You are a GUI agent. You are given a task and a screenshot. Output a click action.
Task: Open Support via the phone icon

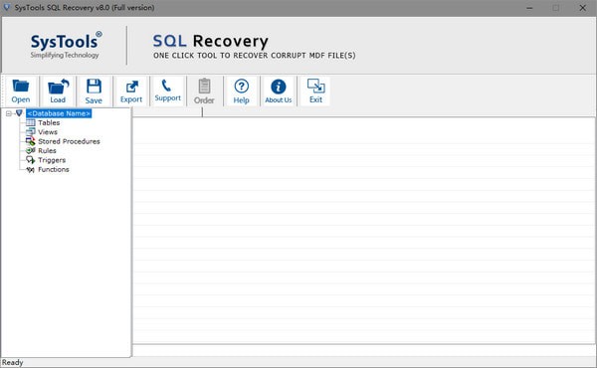pyautogui.click(x=166, y=86)
